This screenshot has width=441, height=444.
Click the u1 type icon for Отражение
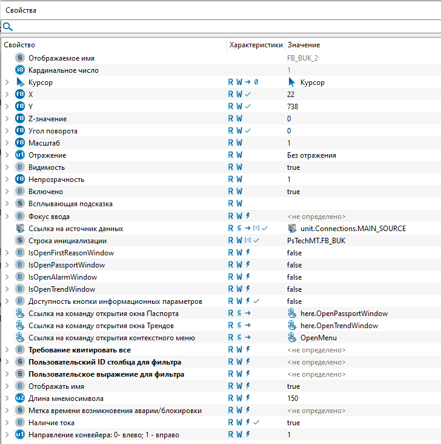[x=20, y=155]
